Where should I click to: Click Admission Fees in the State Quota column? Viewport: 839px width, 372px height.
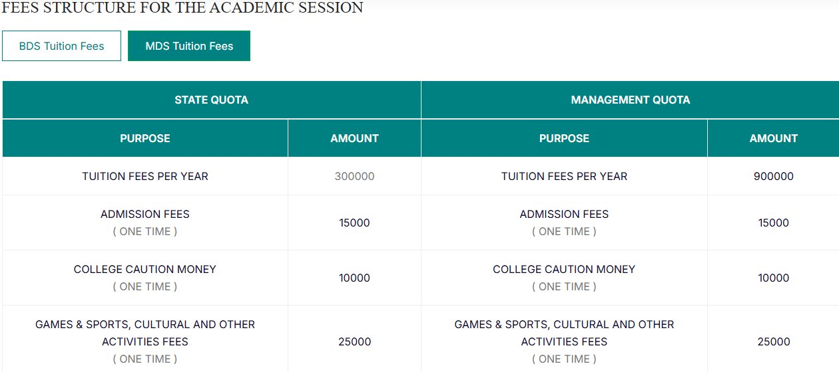145,215
